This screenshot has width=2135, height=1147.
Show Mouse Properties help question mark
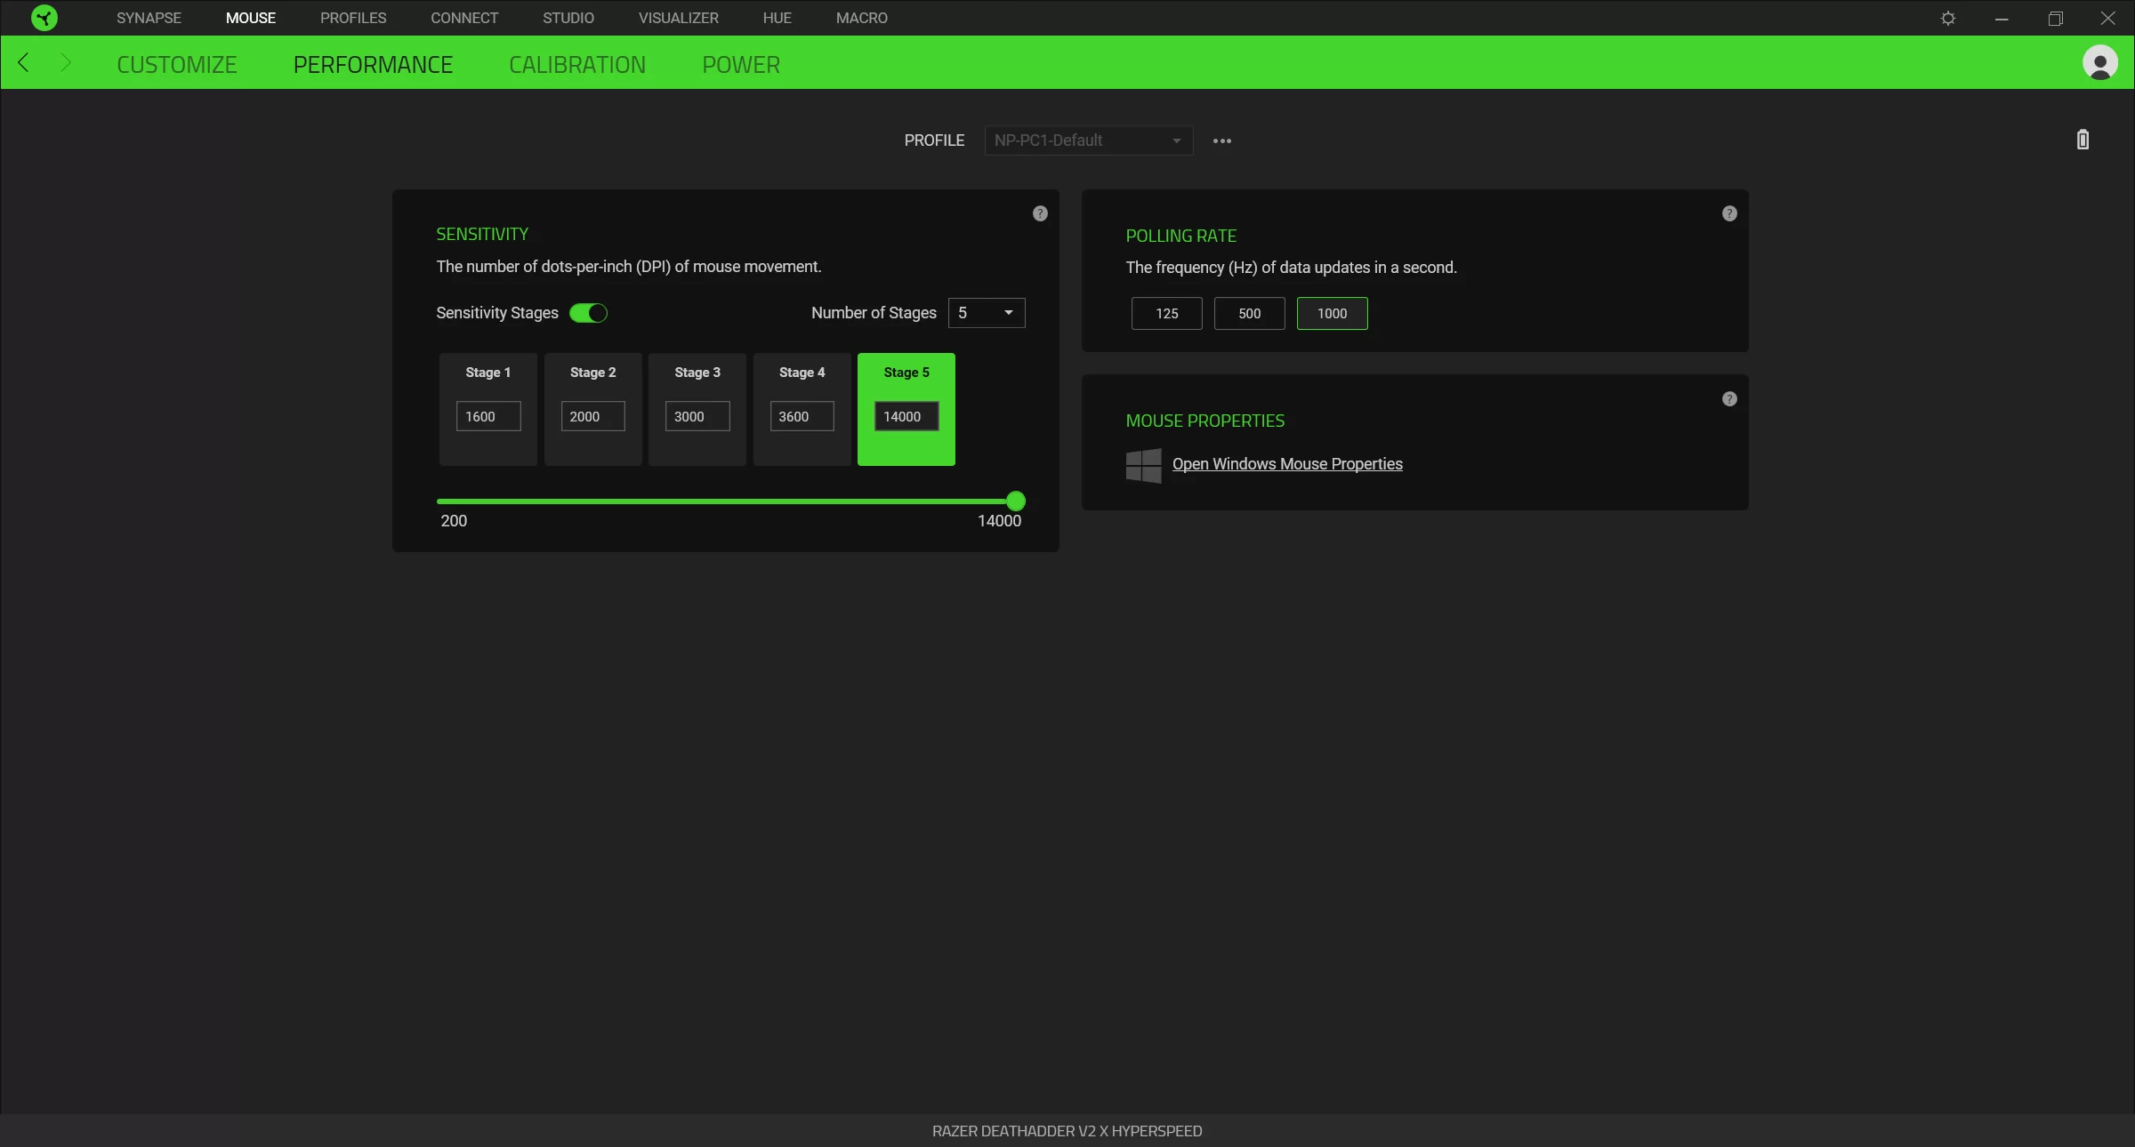click(x=1729, y=399)
